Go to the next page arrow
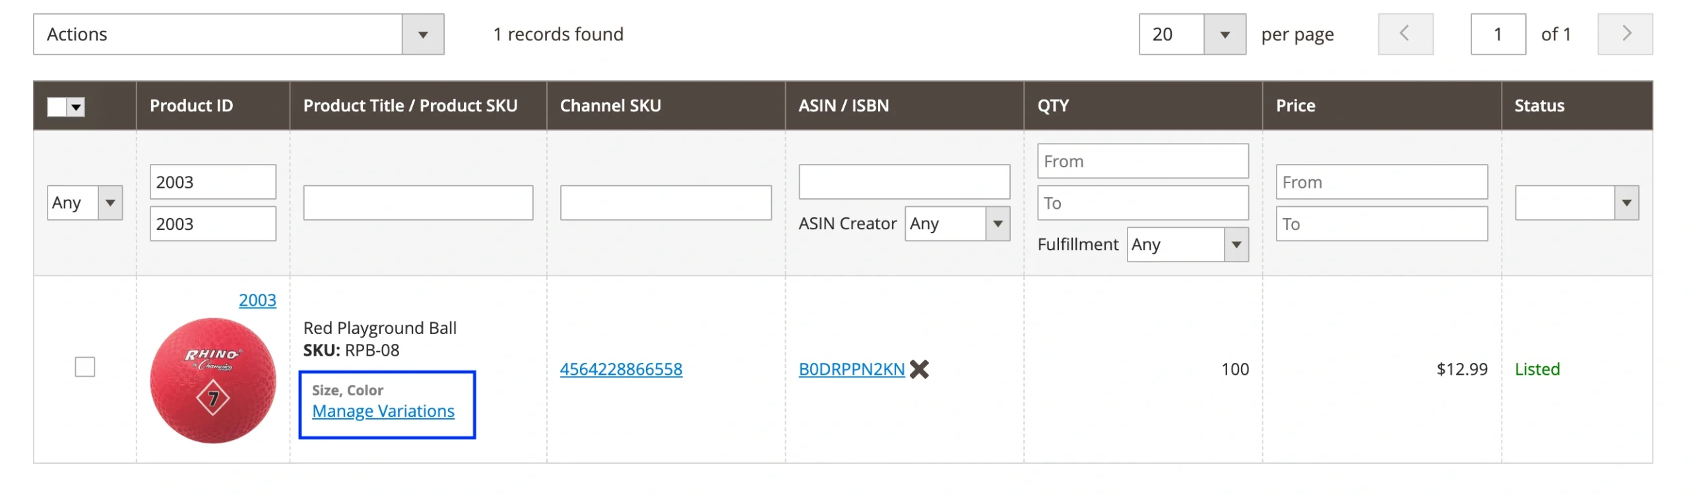 1624,34
